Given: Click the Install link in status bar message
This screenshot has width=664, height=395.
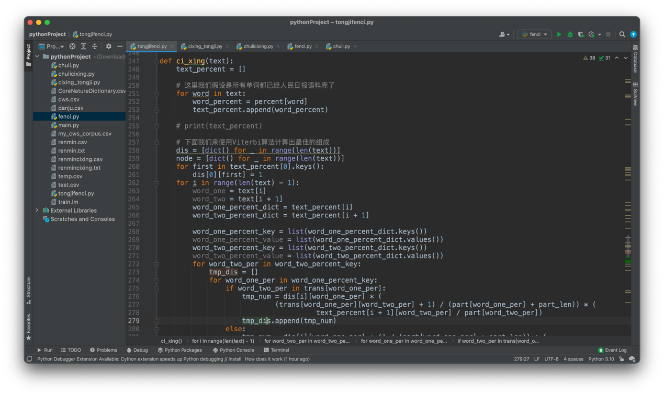Looking at the screenshot, I should [234, 359].
